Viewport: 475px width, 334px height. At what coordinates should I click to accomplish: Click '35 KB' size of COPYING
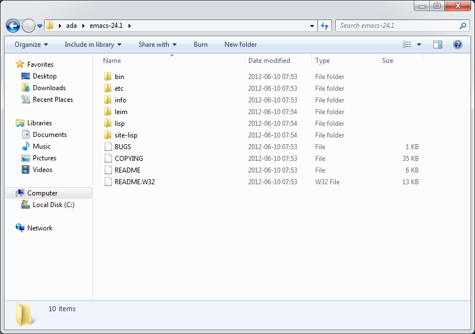click(410, 159)
